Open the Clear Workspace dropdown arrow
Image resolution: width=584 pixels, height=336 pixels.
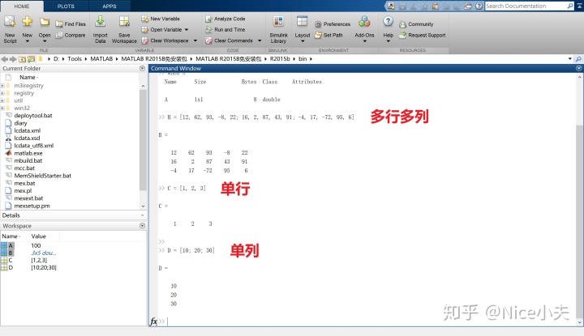pyautogui.click(x=195, y=40)
